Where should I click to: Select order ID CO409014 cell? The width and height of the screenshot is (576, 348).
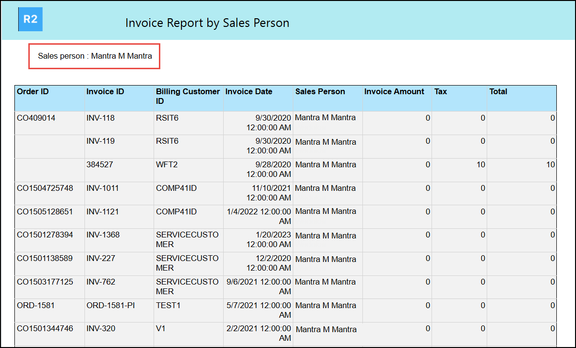point(36,118)
